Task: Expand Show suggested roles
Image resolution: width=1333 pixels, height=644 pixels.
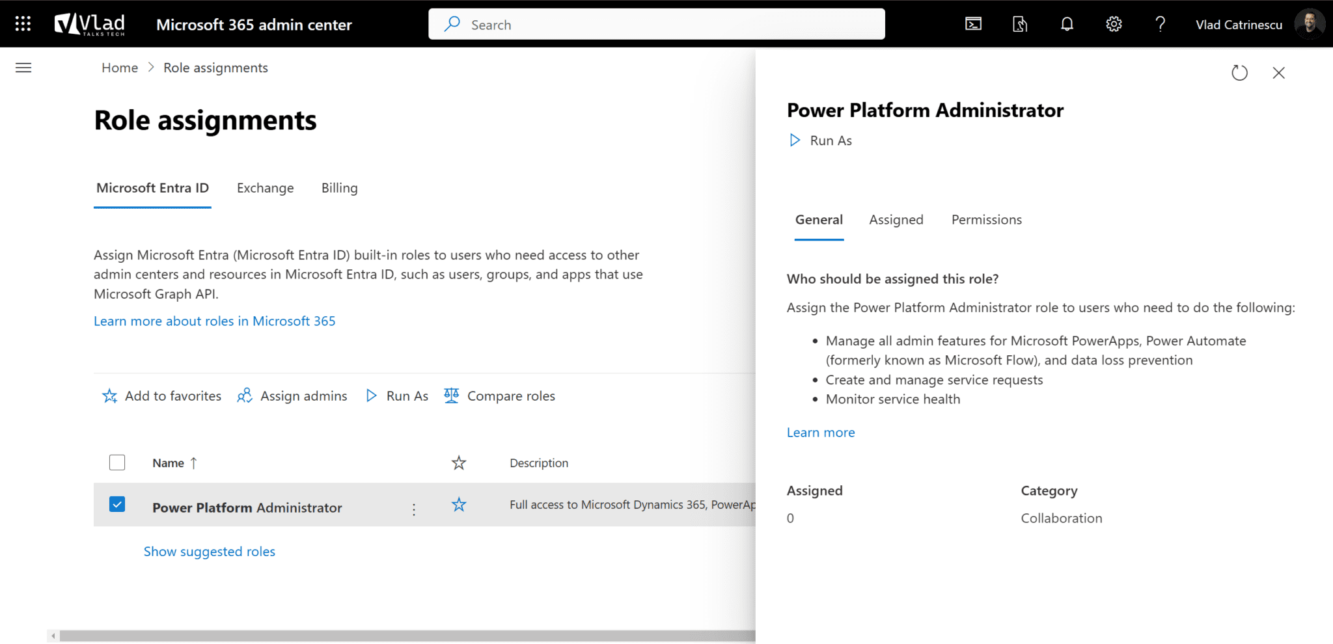Action: coord(209,551)
